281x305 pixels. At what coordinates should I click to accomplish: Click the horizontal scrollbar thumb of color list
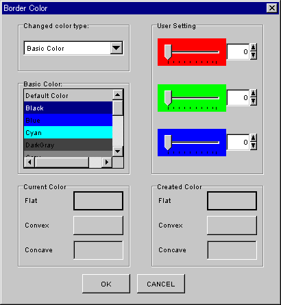[x=62, y=162]
